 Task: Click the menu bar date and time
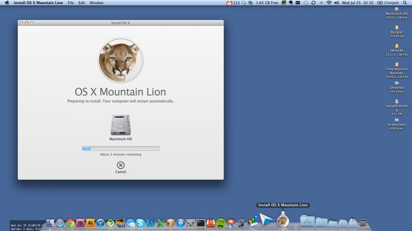click(x=357, y=3)
